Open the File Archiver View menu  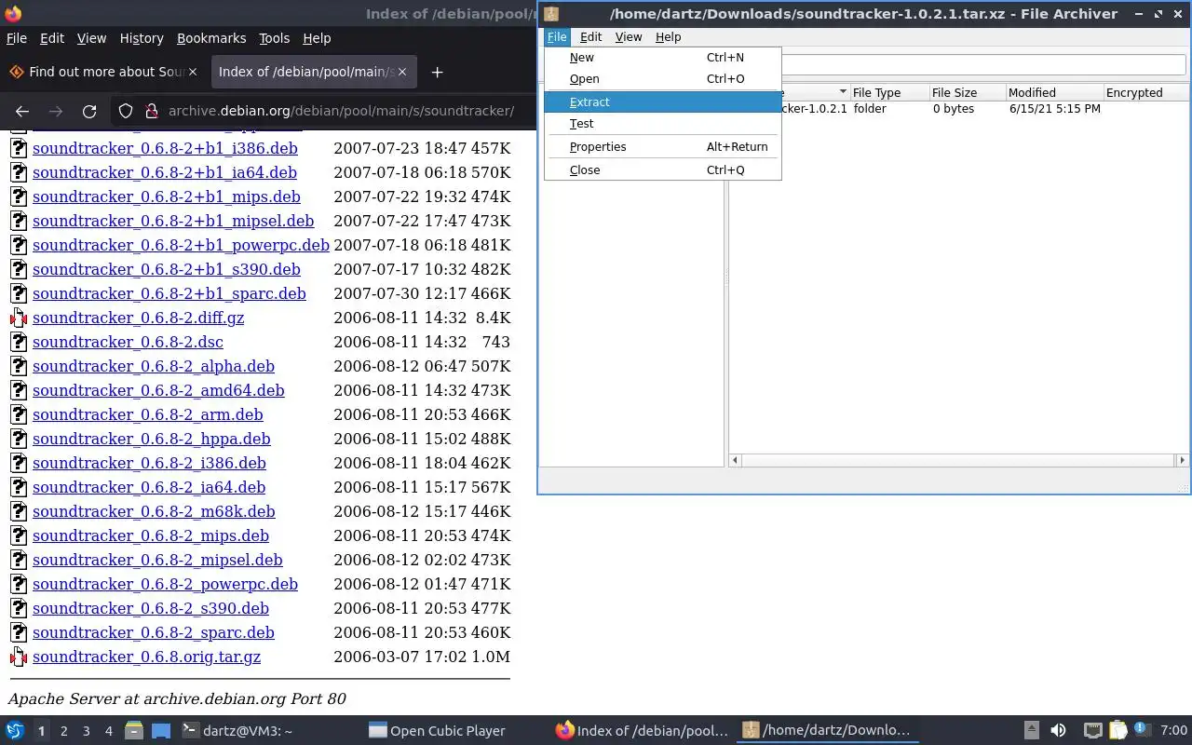pos(629,37)
